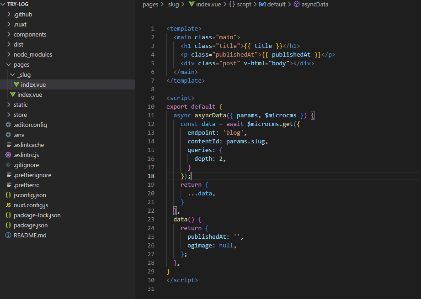Screen dimensions: 421x299
Task: Click the Vue icon beside root index.vue
Action: point(13,94)
